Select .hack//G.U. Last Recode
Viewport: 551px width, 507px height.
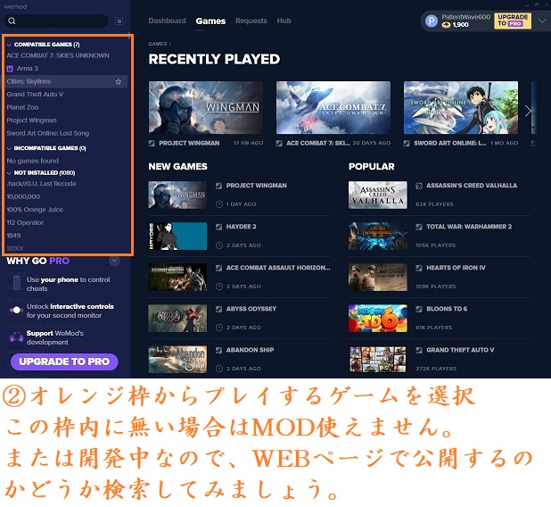(42, 184)
